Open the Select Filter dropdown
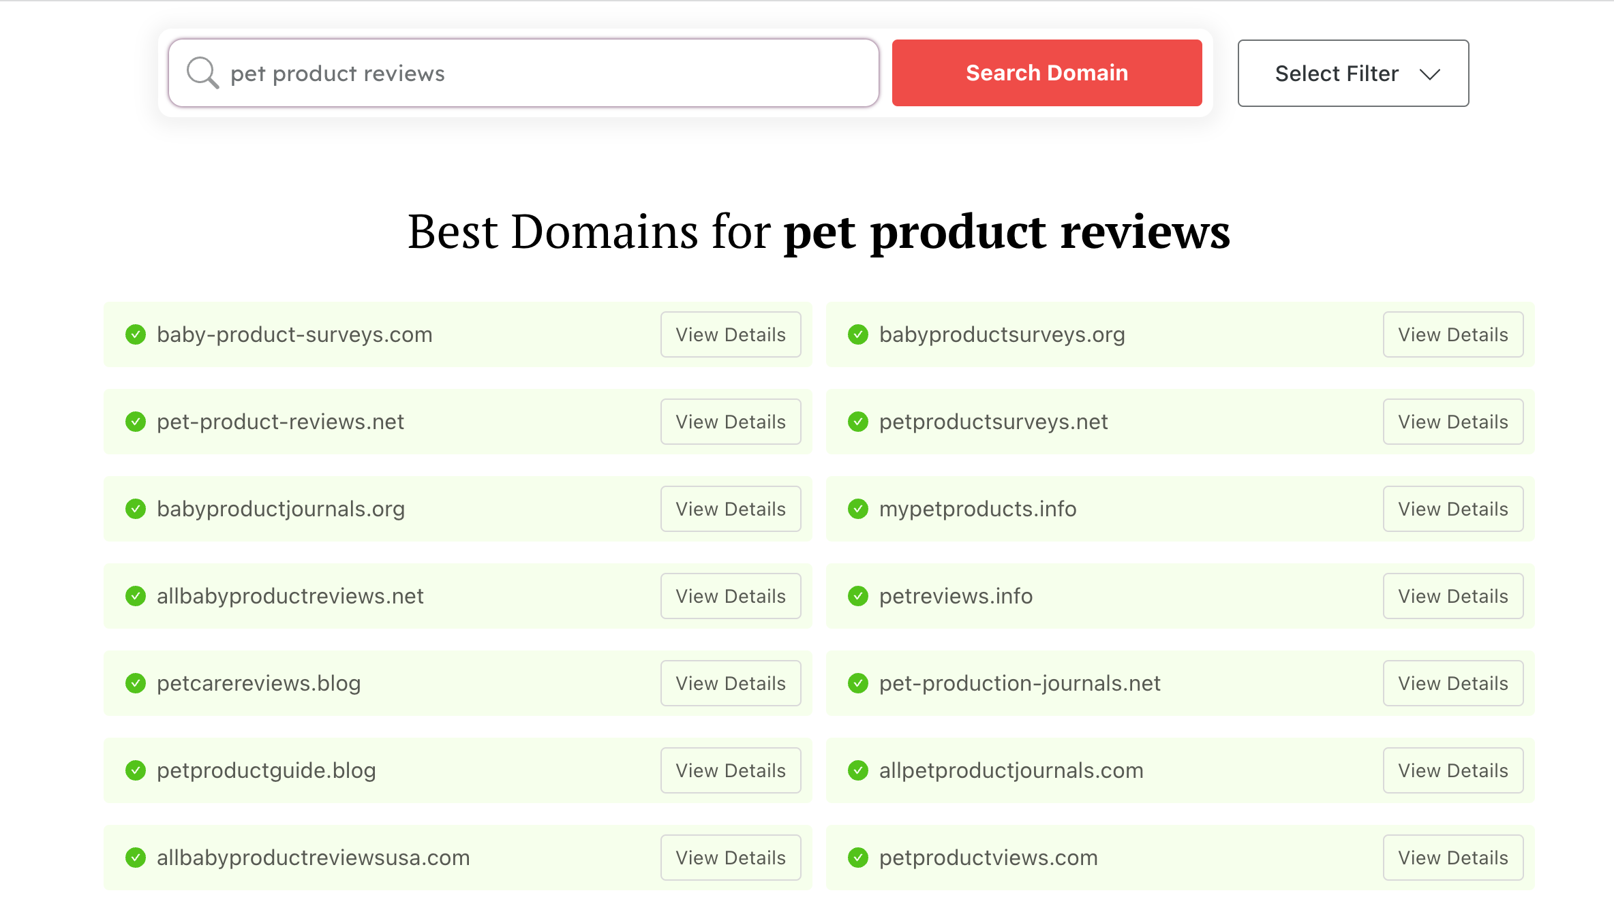The width and height of the screenshot is (1614, 910). (1352, 73)
